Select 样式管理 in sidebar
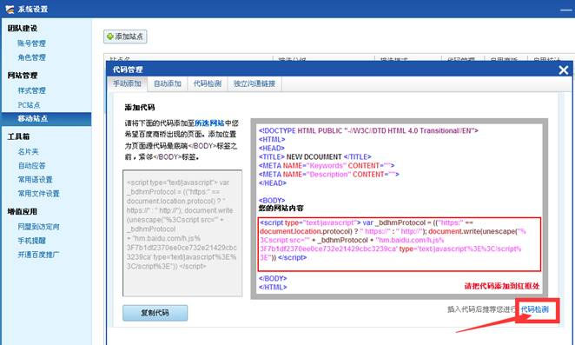The image size is (575, 345). tap(31, 90)
